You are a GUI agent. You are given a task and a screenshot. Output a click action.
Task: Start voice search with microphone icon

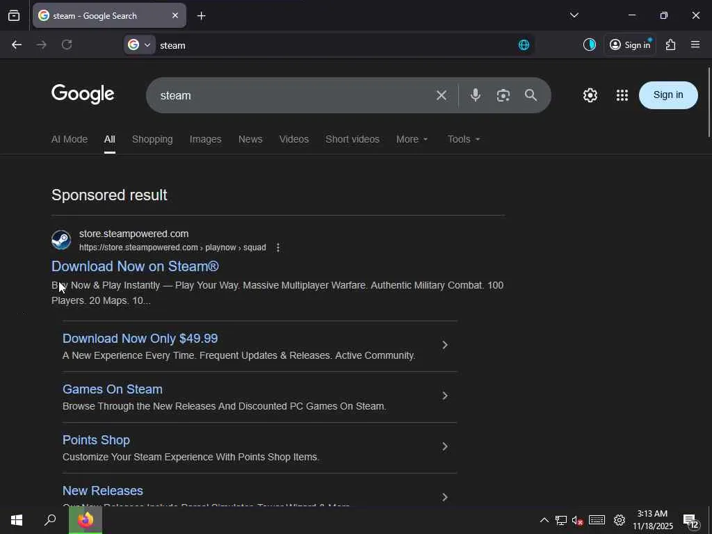476,95
